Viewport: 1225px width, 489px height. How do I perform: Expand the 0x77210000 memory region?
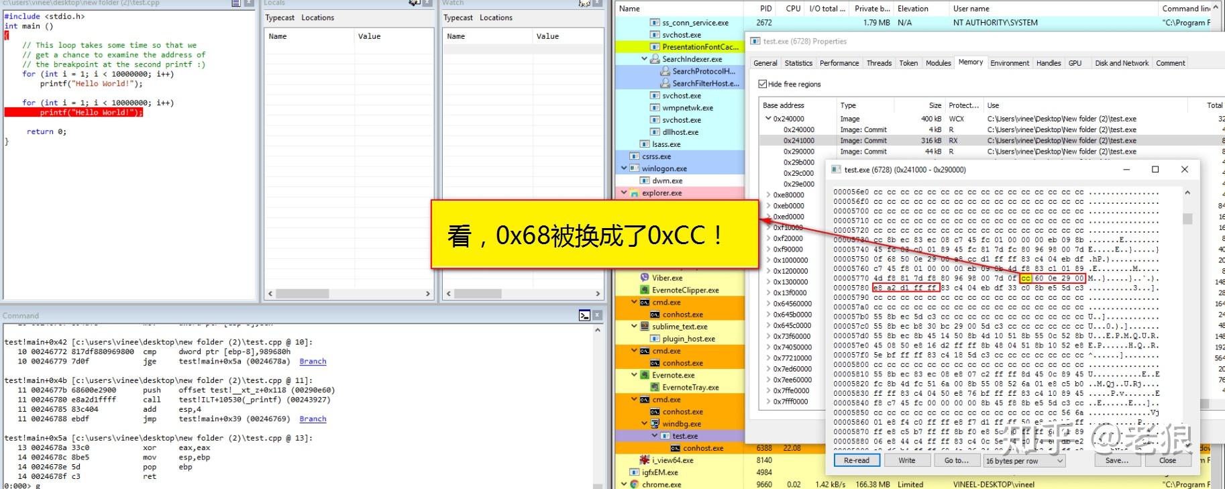click(768, 358)
